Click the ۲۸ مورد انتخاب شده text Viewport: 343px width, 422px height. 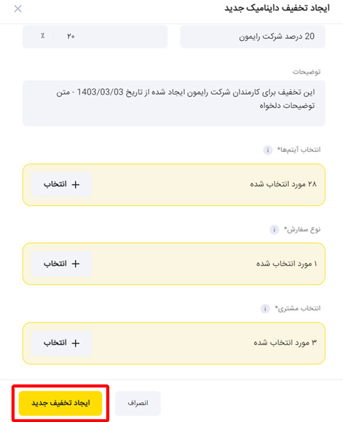click(283, 184)
